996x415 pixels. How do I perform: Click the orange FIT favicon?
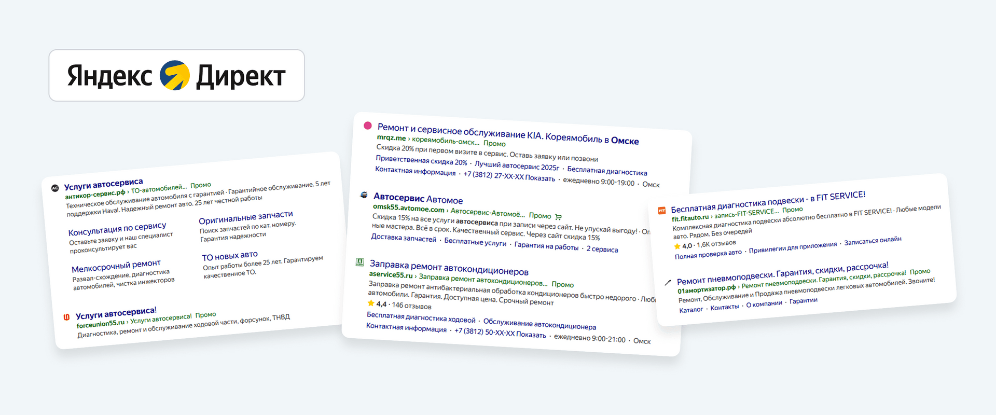tap(662, 211)
